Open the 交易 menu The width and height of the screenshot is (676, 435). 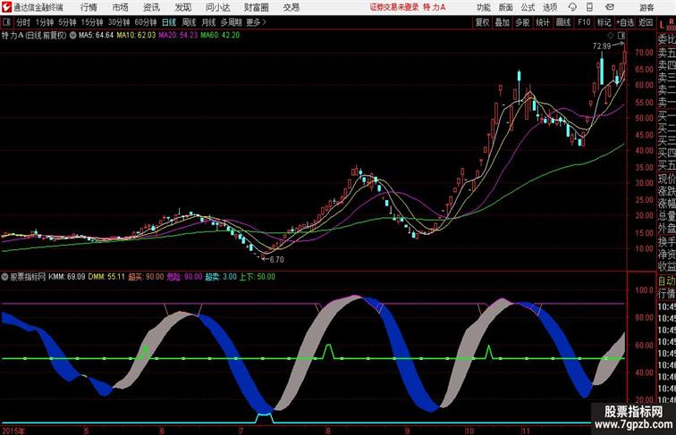pyautogui.click(x=291, y=7)
